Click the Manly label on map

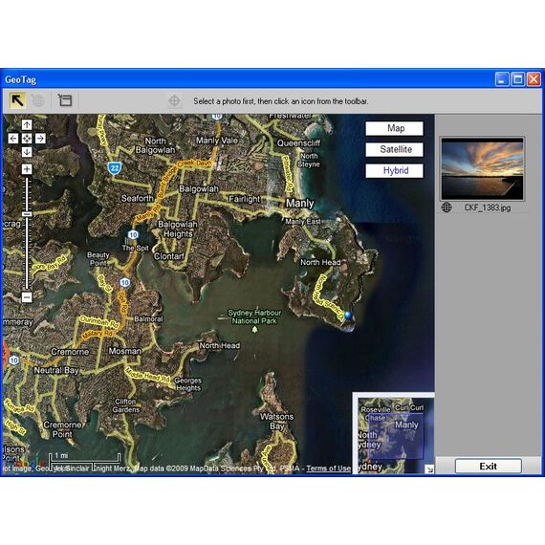click(x=299, y=204)
